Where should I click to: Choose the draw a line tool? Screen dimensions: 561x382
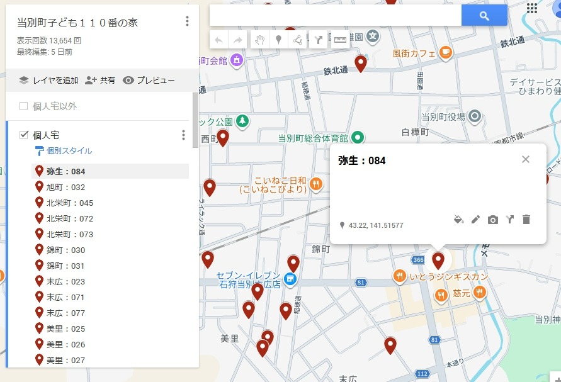pyautogui.click(x=297, y=39)
